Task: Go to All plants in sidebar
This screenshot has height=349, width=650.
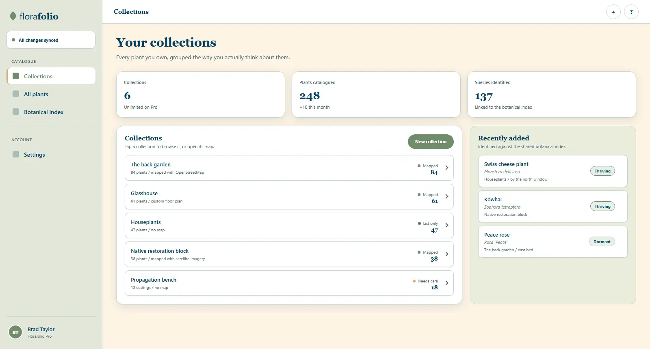Action: [51, 94]
